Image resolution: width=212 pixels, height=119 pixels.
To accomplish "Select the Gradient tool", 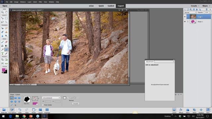I will (6, 46).
